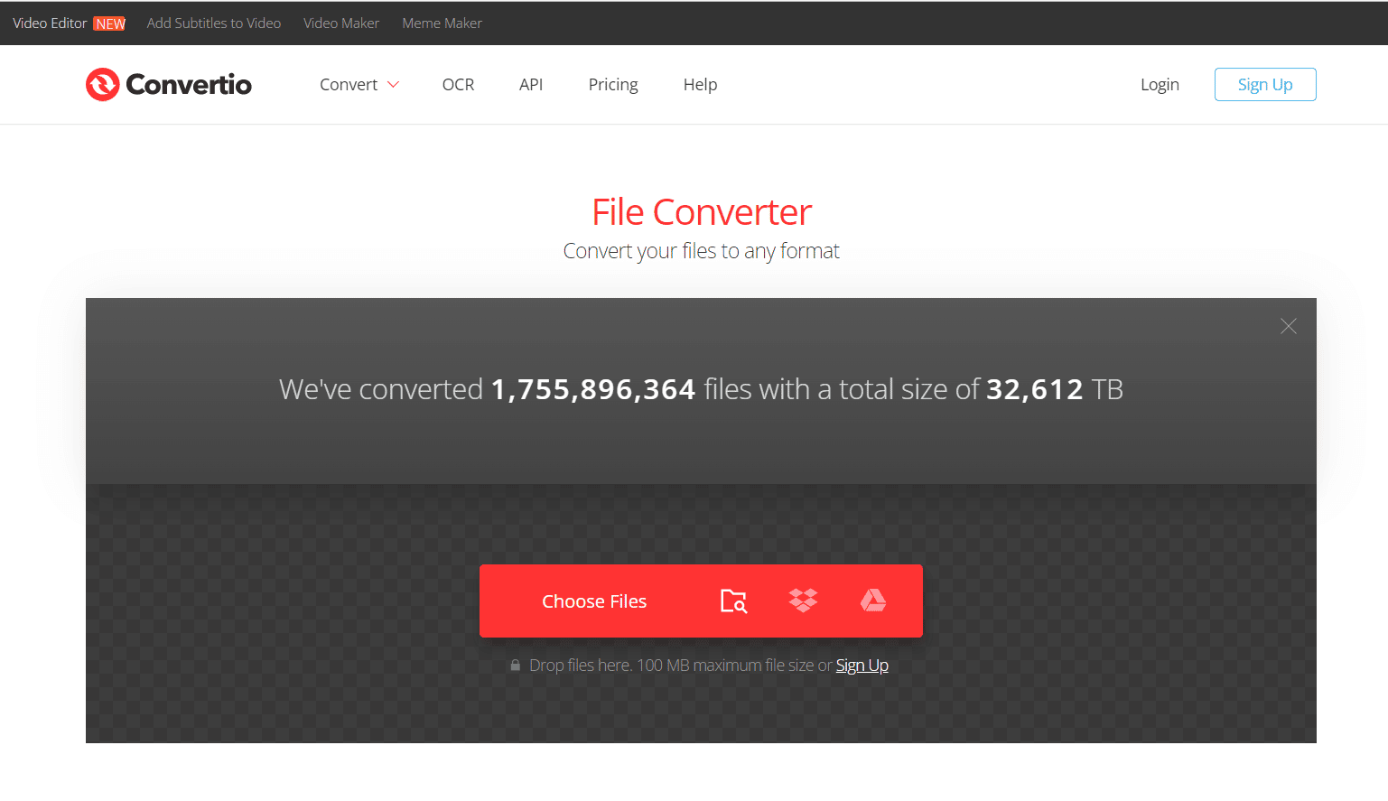Open Add Subtitles to Video tool

214,23
